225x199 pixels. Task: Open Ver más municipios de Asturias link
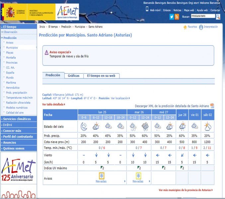coord(186,190)
